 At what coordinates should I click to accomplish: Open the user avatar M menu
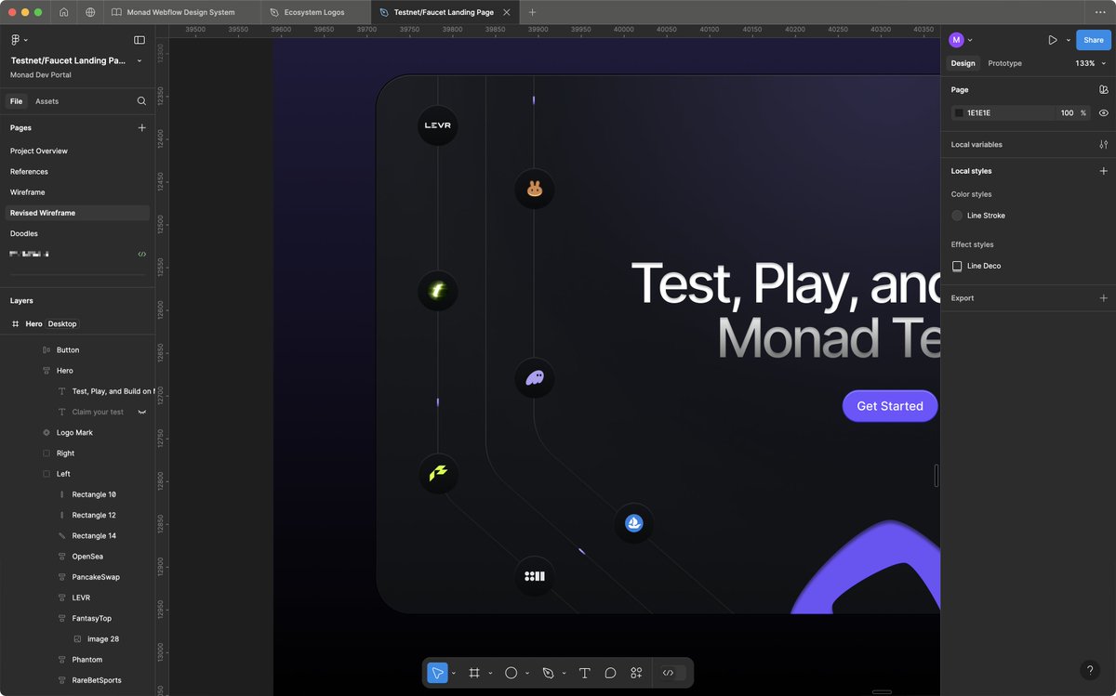click(956, 40)
